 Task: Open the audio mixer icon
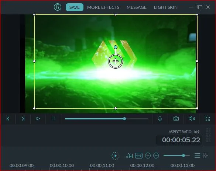click(x=129, y=156)
